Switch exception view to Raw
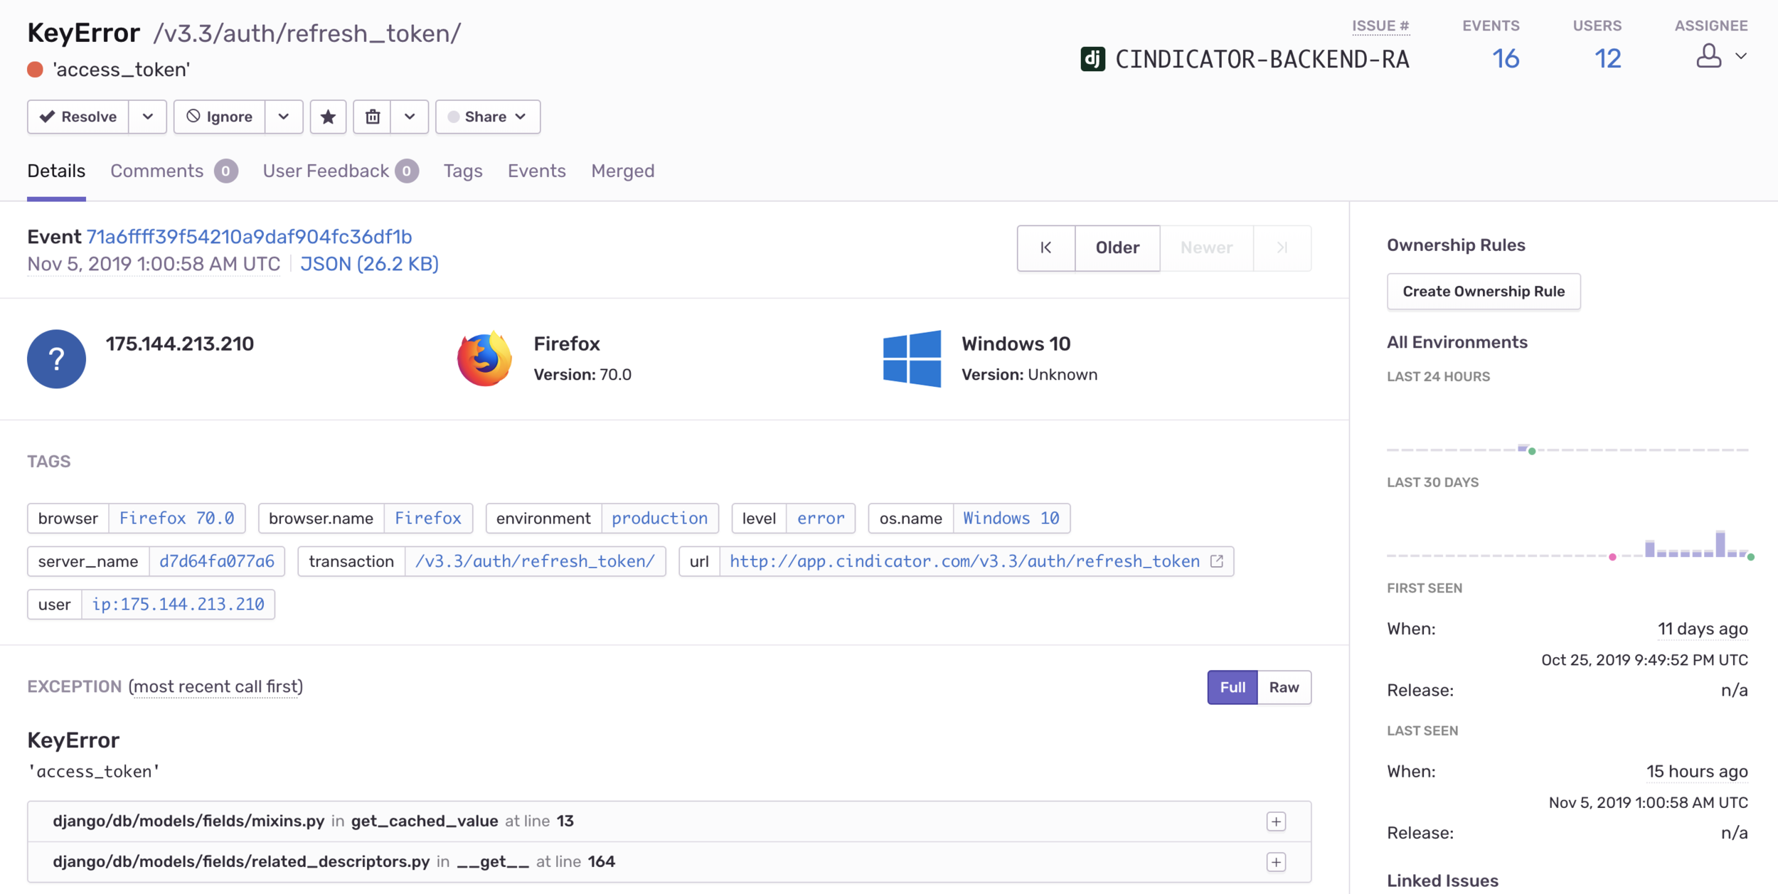The height and width of the screenshot is (894, 1778). (x=1284, y=687)
